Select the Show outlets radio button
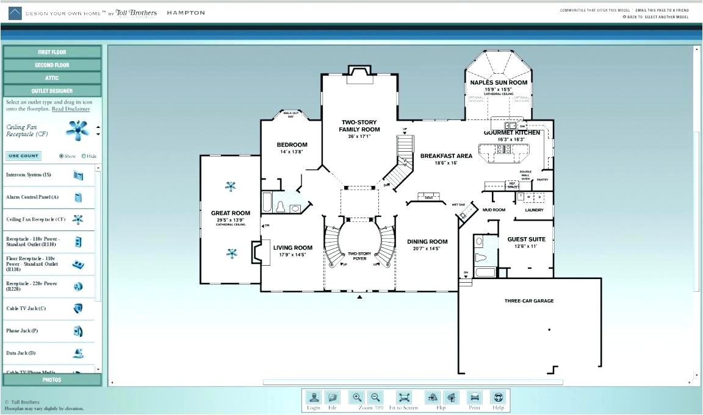The image size is (703, 415). 62,156
